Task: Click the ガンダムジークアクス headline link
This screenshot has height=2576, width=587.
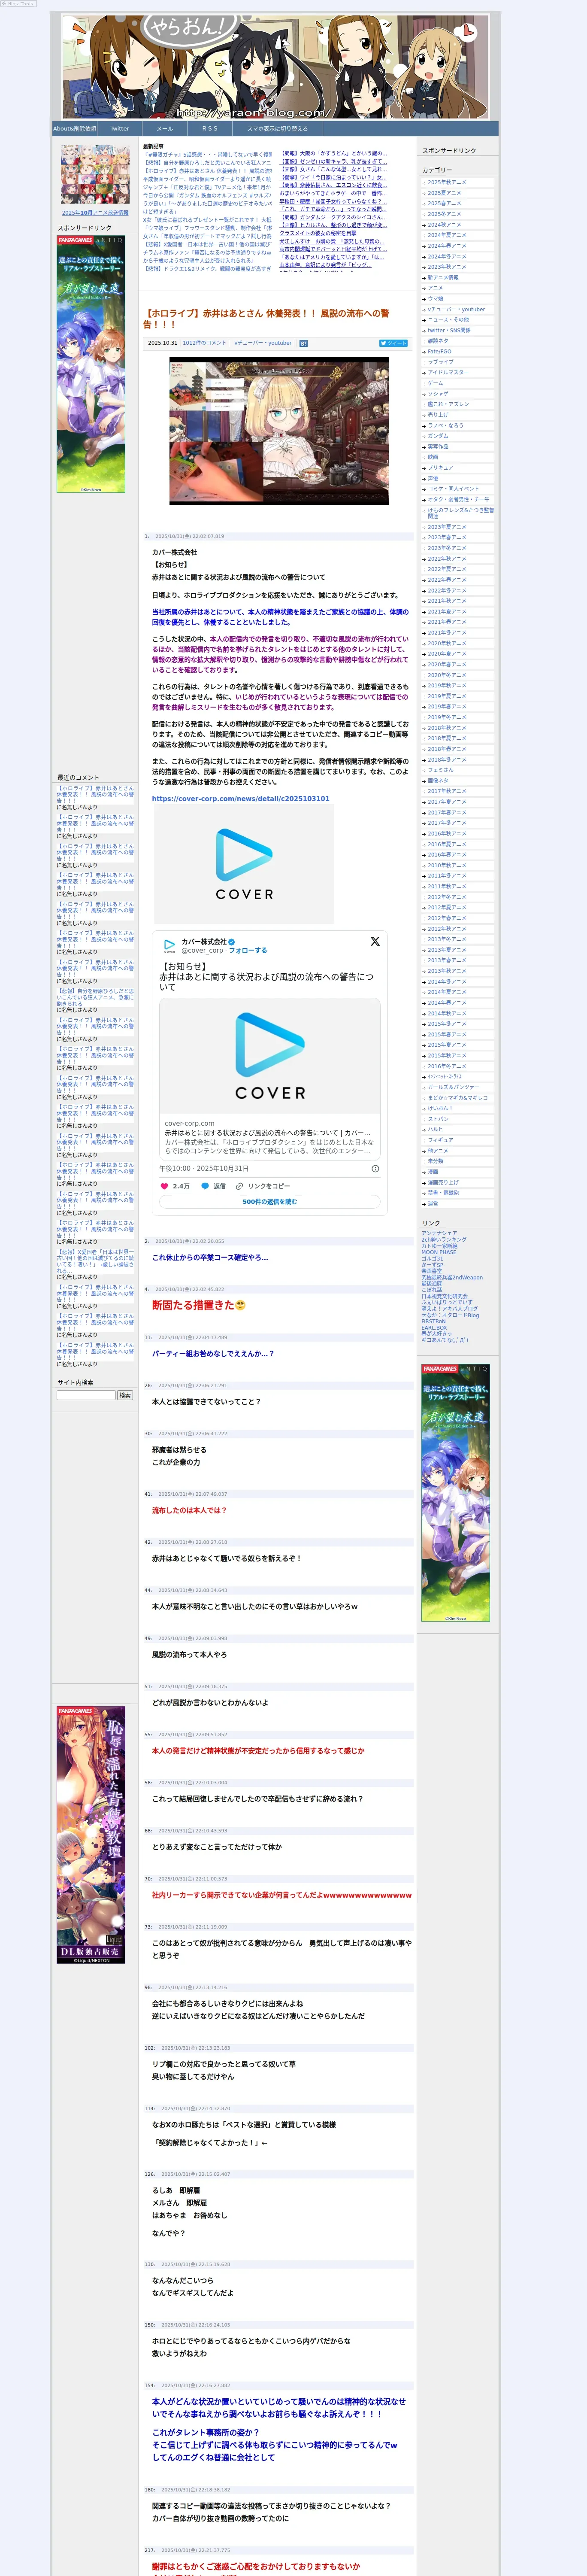Action: tap(332, 217)
